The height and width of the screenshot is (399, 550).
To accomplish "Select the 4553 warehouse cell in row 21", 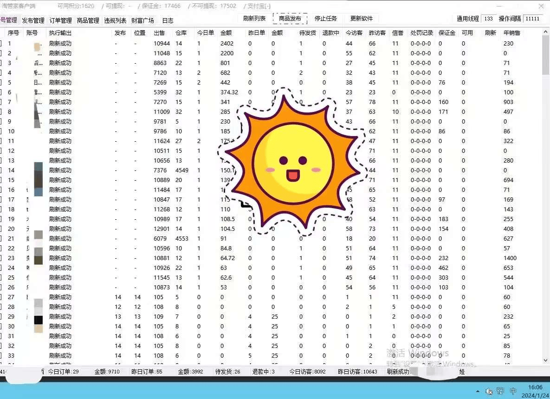I will coord(182,239).
